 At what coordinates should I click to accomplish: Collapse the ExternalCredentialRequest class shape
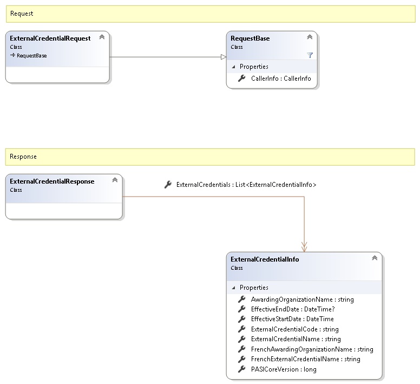click(x=102, y=37)
